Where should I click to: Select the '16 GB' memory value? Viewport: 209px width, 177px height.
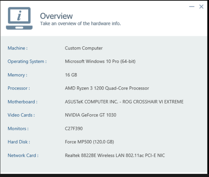click(71, 75)
